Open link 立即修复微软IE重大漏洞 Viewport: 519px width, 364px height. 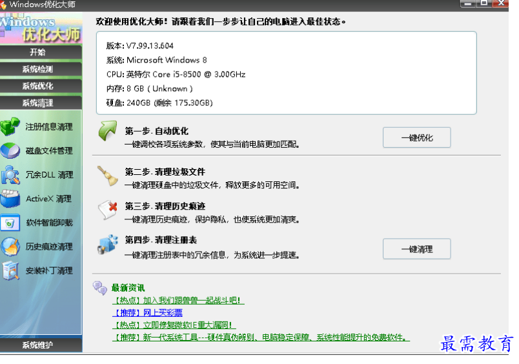pyautogui.click(x=174, y=325)
